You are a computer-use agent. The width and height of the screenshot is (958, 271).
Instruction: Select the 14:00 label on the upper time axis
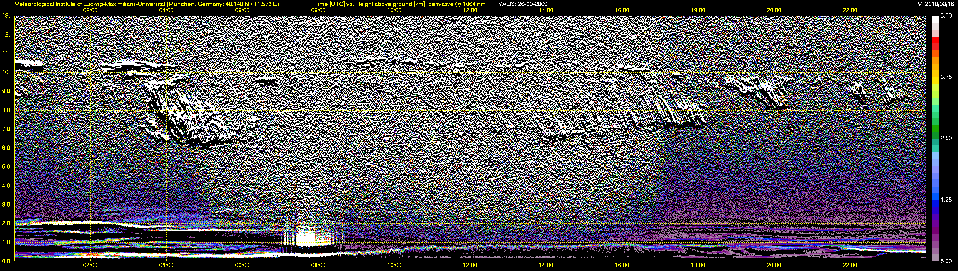(x=546, y=11)
